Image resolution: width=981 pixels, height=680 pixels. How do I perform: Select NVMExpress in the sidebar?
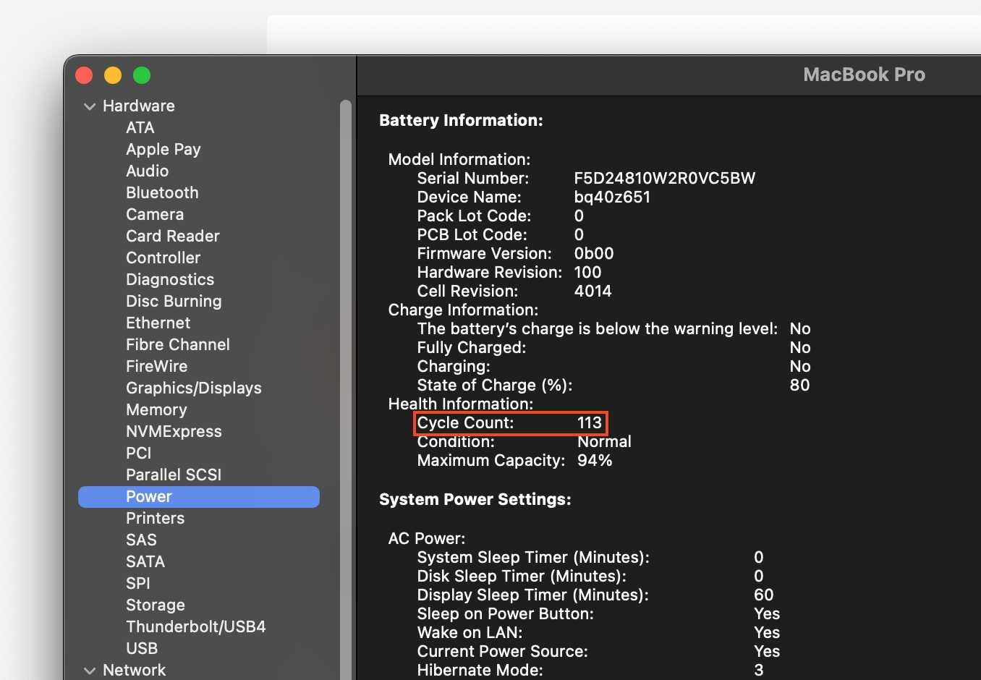click(x=174, y=432)
